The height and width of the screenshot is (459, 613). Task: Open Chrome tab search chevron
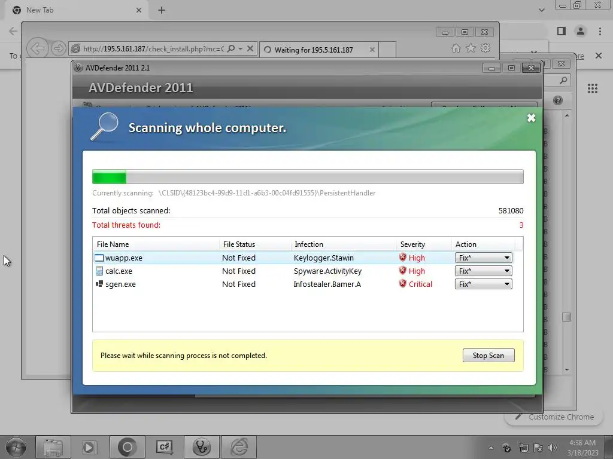coord(541,10)
